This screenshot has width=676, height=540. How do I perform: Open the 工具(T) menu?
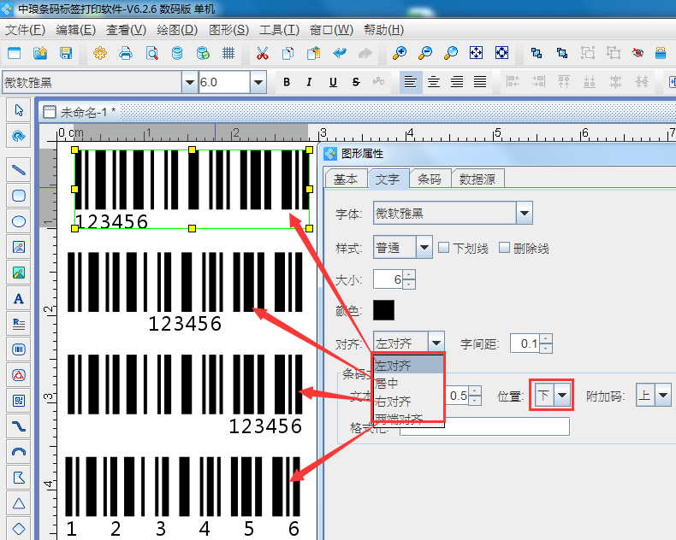coord(279,30)
